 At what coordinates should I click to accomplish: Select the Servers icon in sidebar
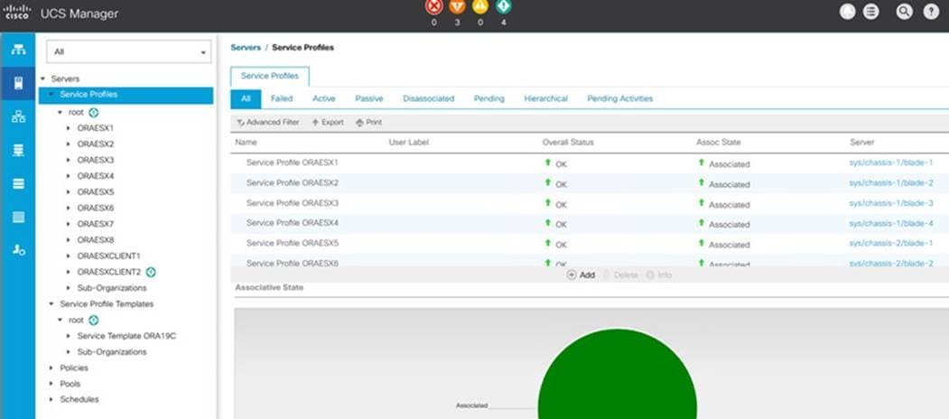click(x=18, y=84)
